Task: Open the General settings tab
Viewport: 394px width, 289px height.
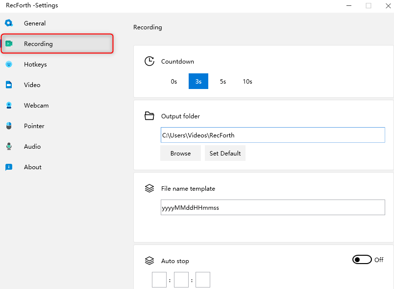Action: click(57, 23)
